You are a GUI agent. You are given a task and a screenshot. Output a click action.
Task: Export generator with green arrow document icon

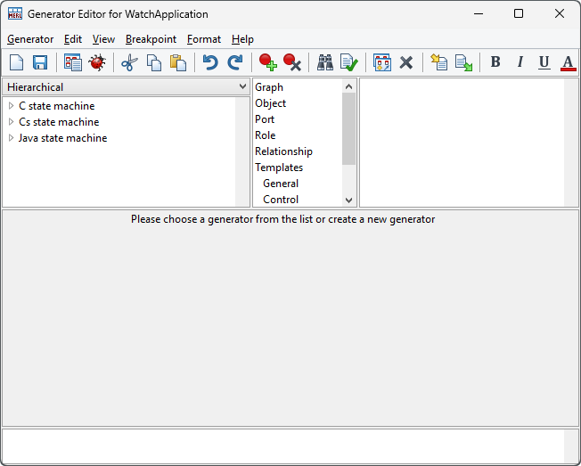coord(463,62)
